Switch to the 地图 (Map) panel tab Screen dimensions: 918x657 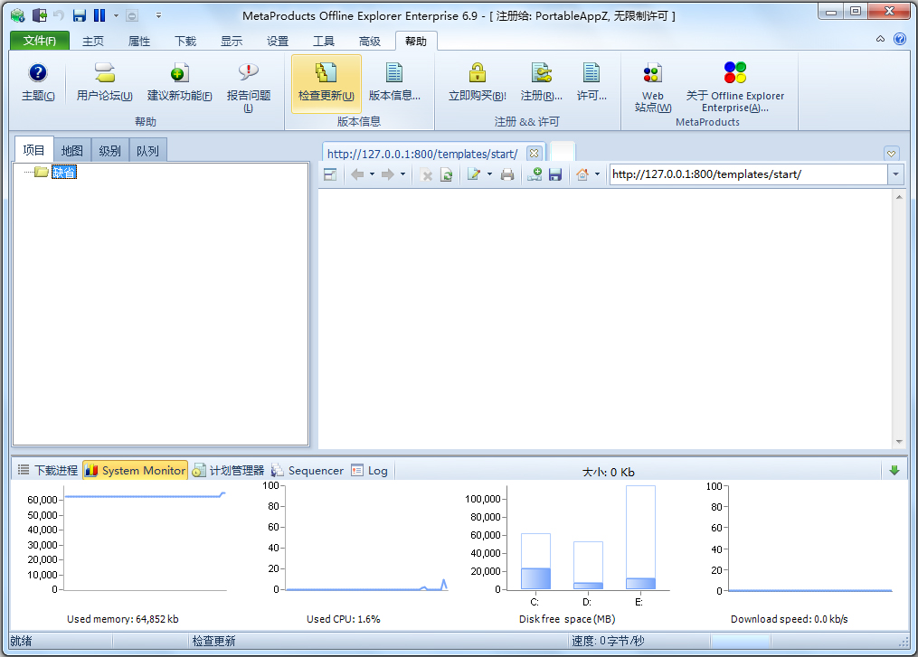pyautogui.click(x=72, y=151)
